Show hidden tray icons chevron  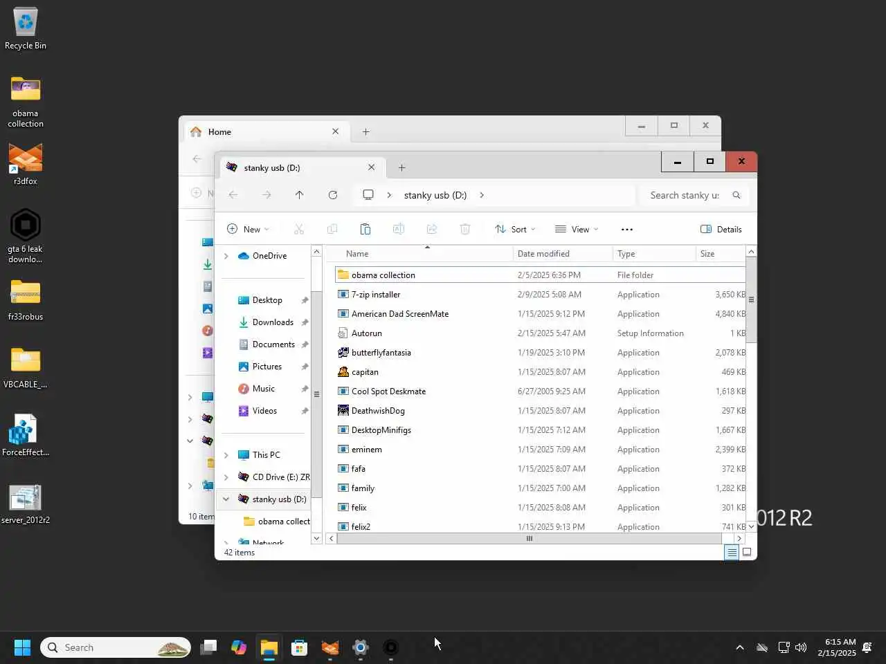tap(740, 647)
